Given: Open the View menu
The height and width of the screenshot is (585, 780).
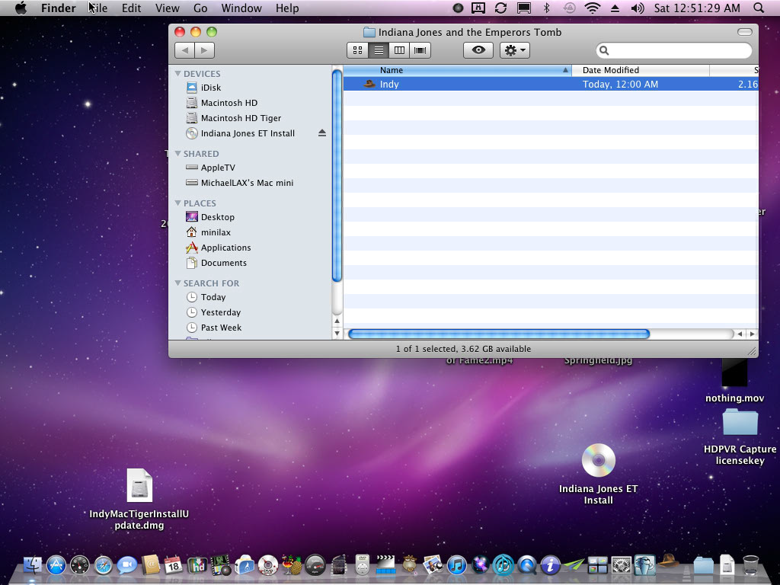Looking at the screenshot, I should pyautogui.click(x=167, y=8).
